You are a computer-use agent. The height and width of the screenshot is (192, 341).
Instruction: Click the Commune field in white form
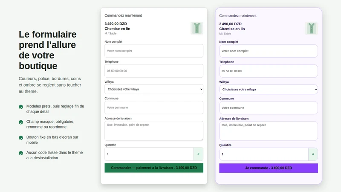pos(154,108)
